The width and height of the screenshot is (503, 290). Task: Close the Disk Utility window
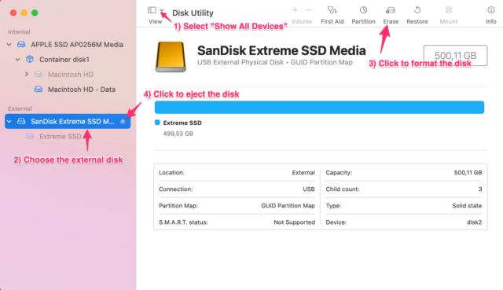pos(13,13)
